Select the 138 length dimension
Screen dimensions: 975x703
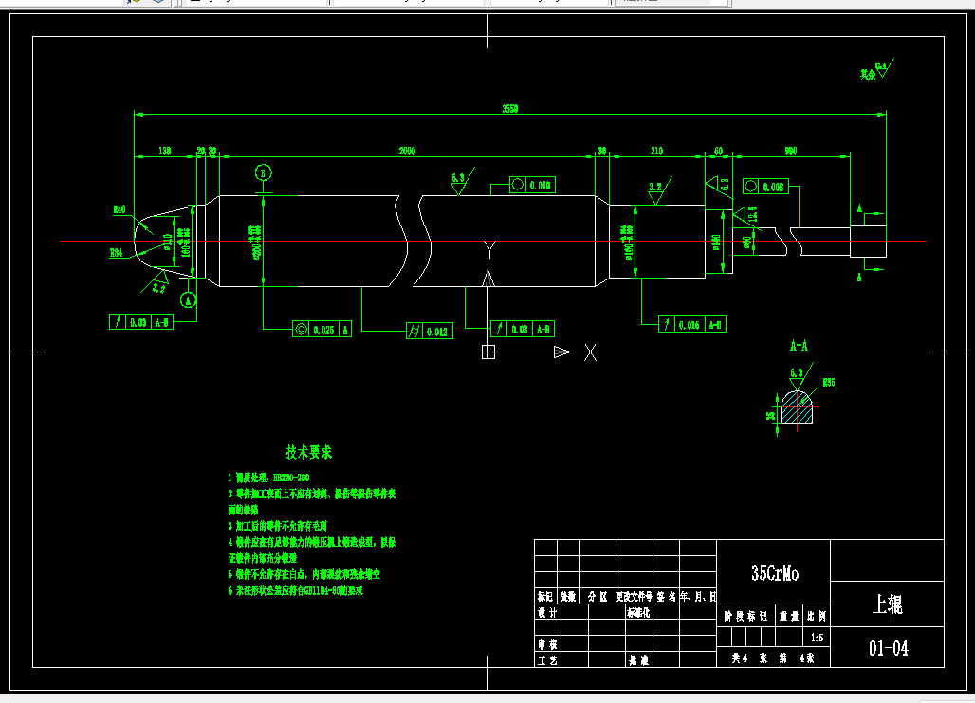[x=165, y=151]
